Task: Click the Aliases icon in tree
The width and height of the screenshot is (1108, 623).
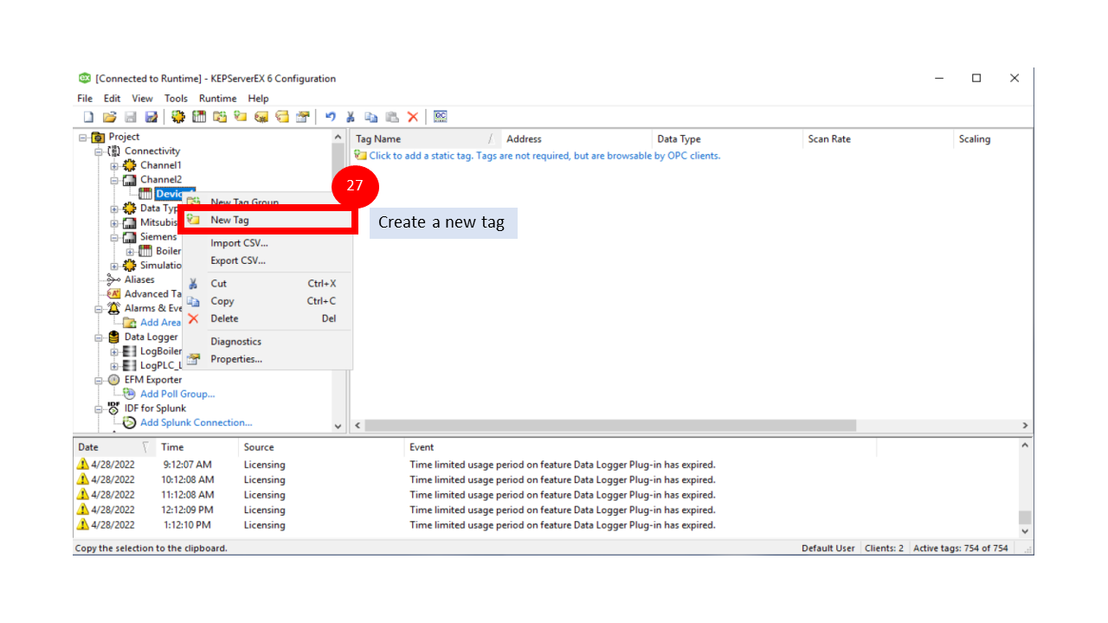Action: 114,279
